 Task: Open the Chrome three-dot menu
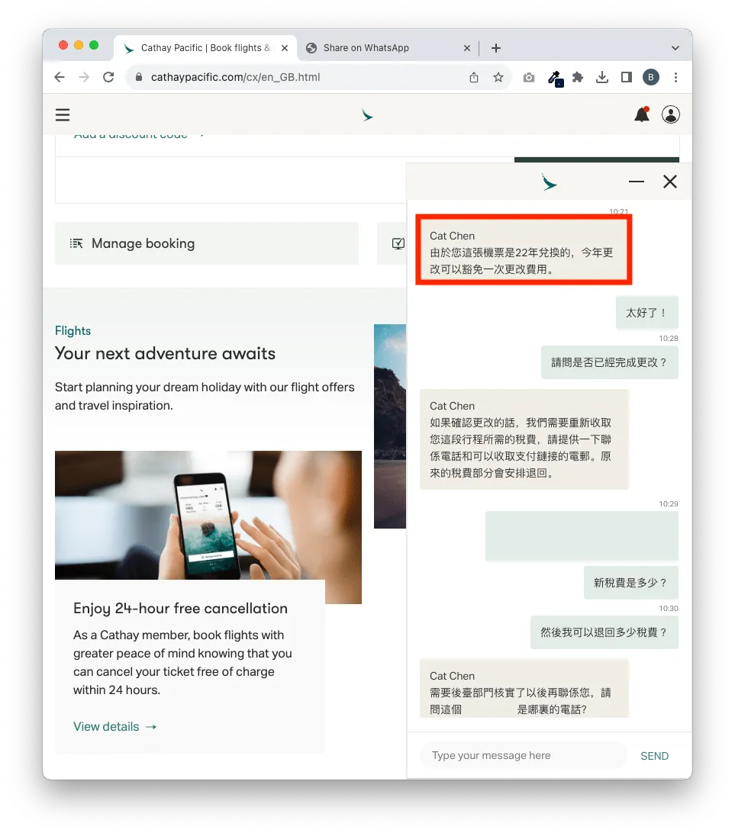coord(675,77)
